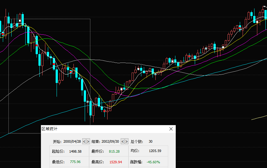The height and width of the screenshot is (168, 267).
Task: Advance the 开始 date with > button
Action: [88, 141]
